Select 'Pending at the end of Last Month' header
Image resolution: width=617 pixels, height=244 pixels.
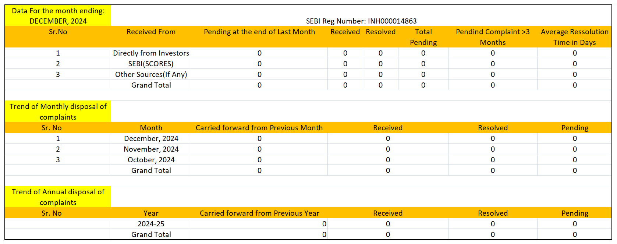(x=259, y=32)
